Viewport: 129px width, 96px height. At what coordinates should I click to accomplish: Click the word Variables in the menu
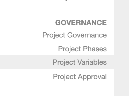(92, 62)
